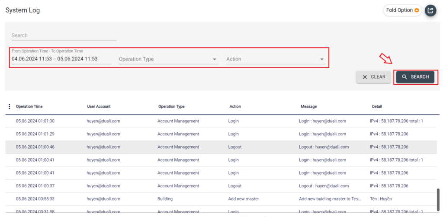The width and height of the screenshot is (443, 217).
Task: Expand the Operation Type dropdown
Action: pyautogui.click(x=168, y=59)
